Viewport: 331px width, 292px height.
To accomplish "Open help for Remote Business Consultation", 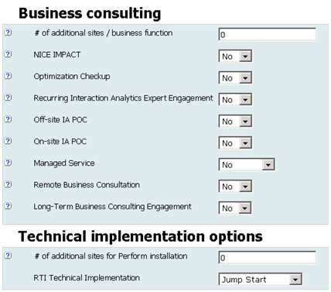I will tap(9, 184).
